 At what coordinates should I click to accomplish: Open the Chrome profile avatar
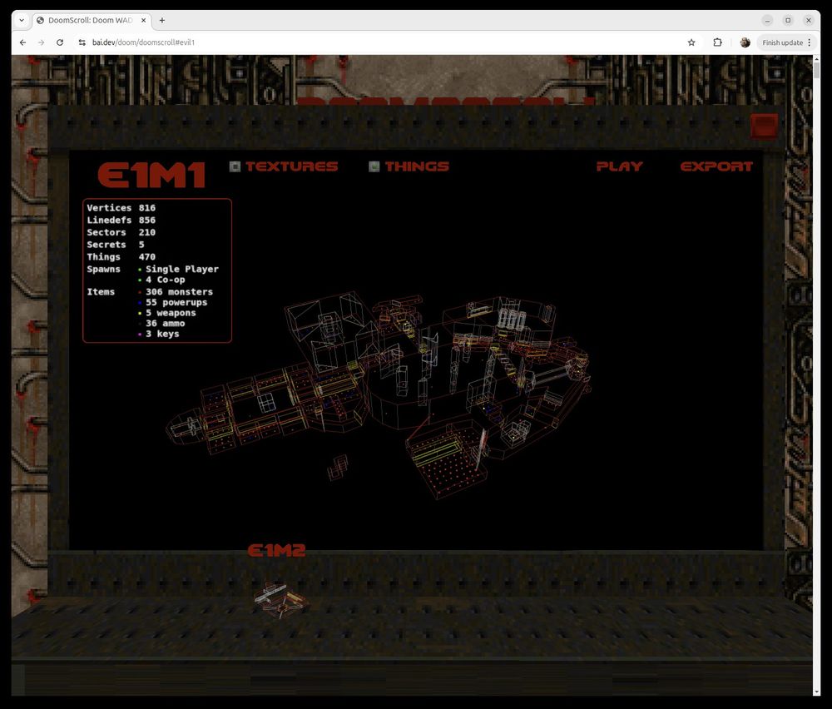tap(745, 42)
